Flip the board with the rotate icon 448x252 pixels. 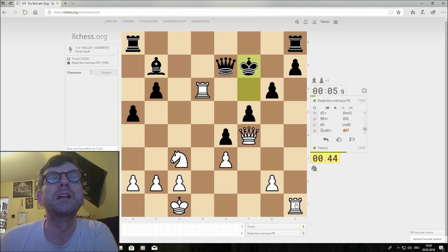(x=314, y=108)
